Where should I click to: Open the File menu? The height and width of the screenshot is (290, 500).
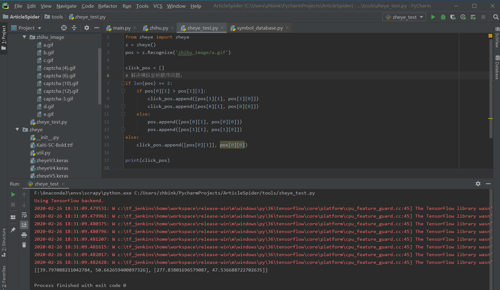click(x=18, y=6)
